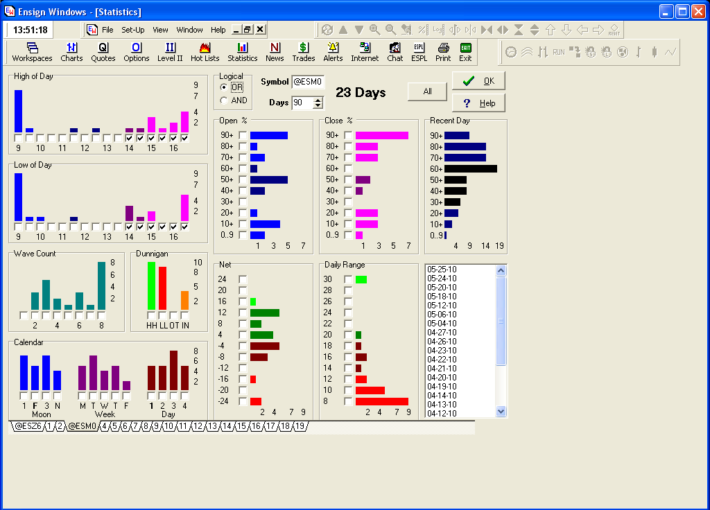This screenshot has width=710, height=510.
Task: Open the Level II window
Action: tap(170, 52)
